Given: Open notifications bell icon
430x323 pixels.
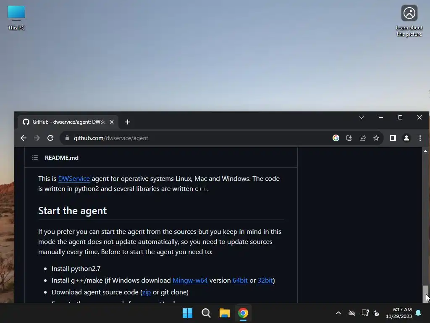Looking at the screenshot, I should [x=419, y=313].
